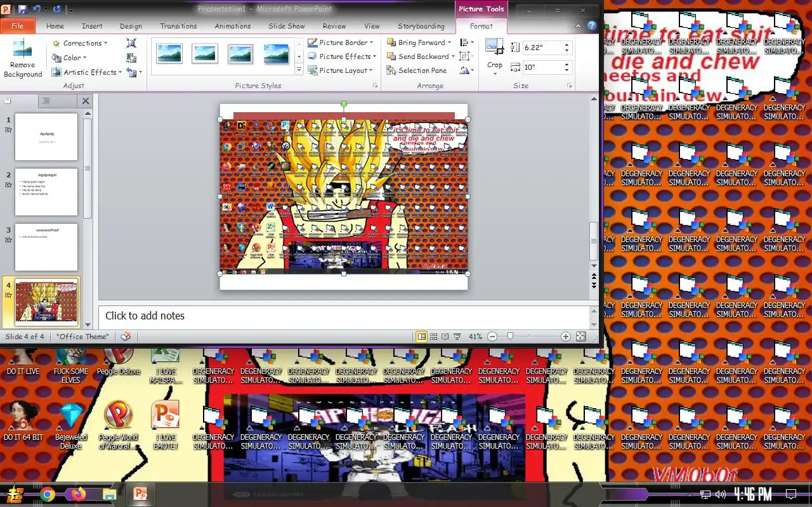Save presentation from quick access toolbar
This screenshot has width=812, height=507.
coord(23,10)
